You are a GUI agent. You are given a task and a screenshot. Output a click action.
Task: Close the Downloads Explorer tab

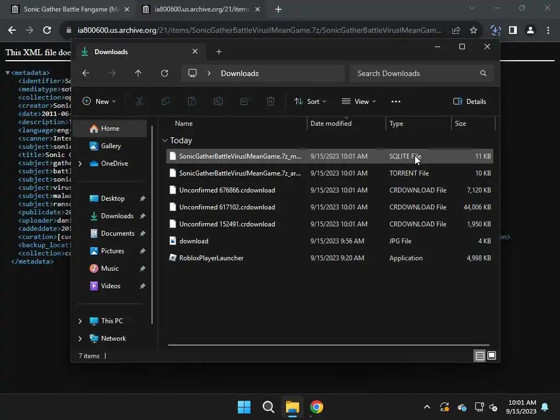coord(195,51)
